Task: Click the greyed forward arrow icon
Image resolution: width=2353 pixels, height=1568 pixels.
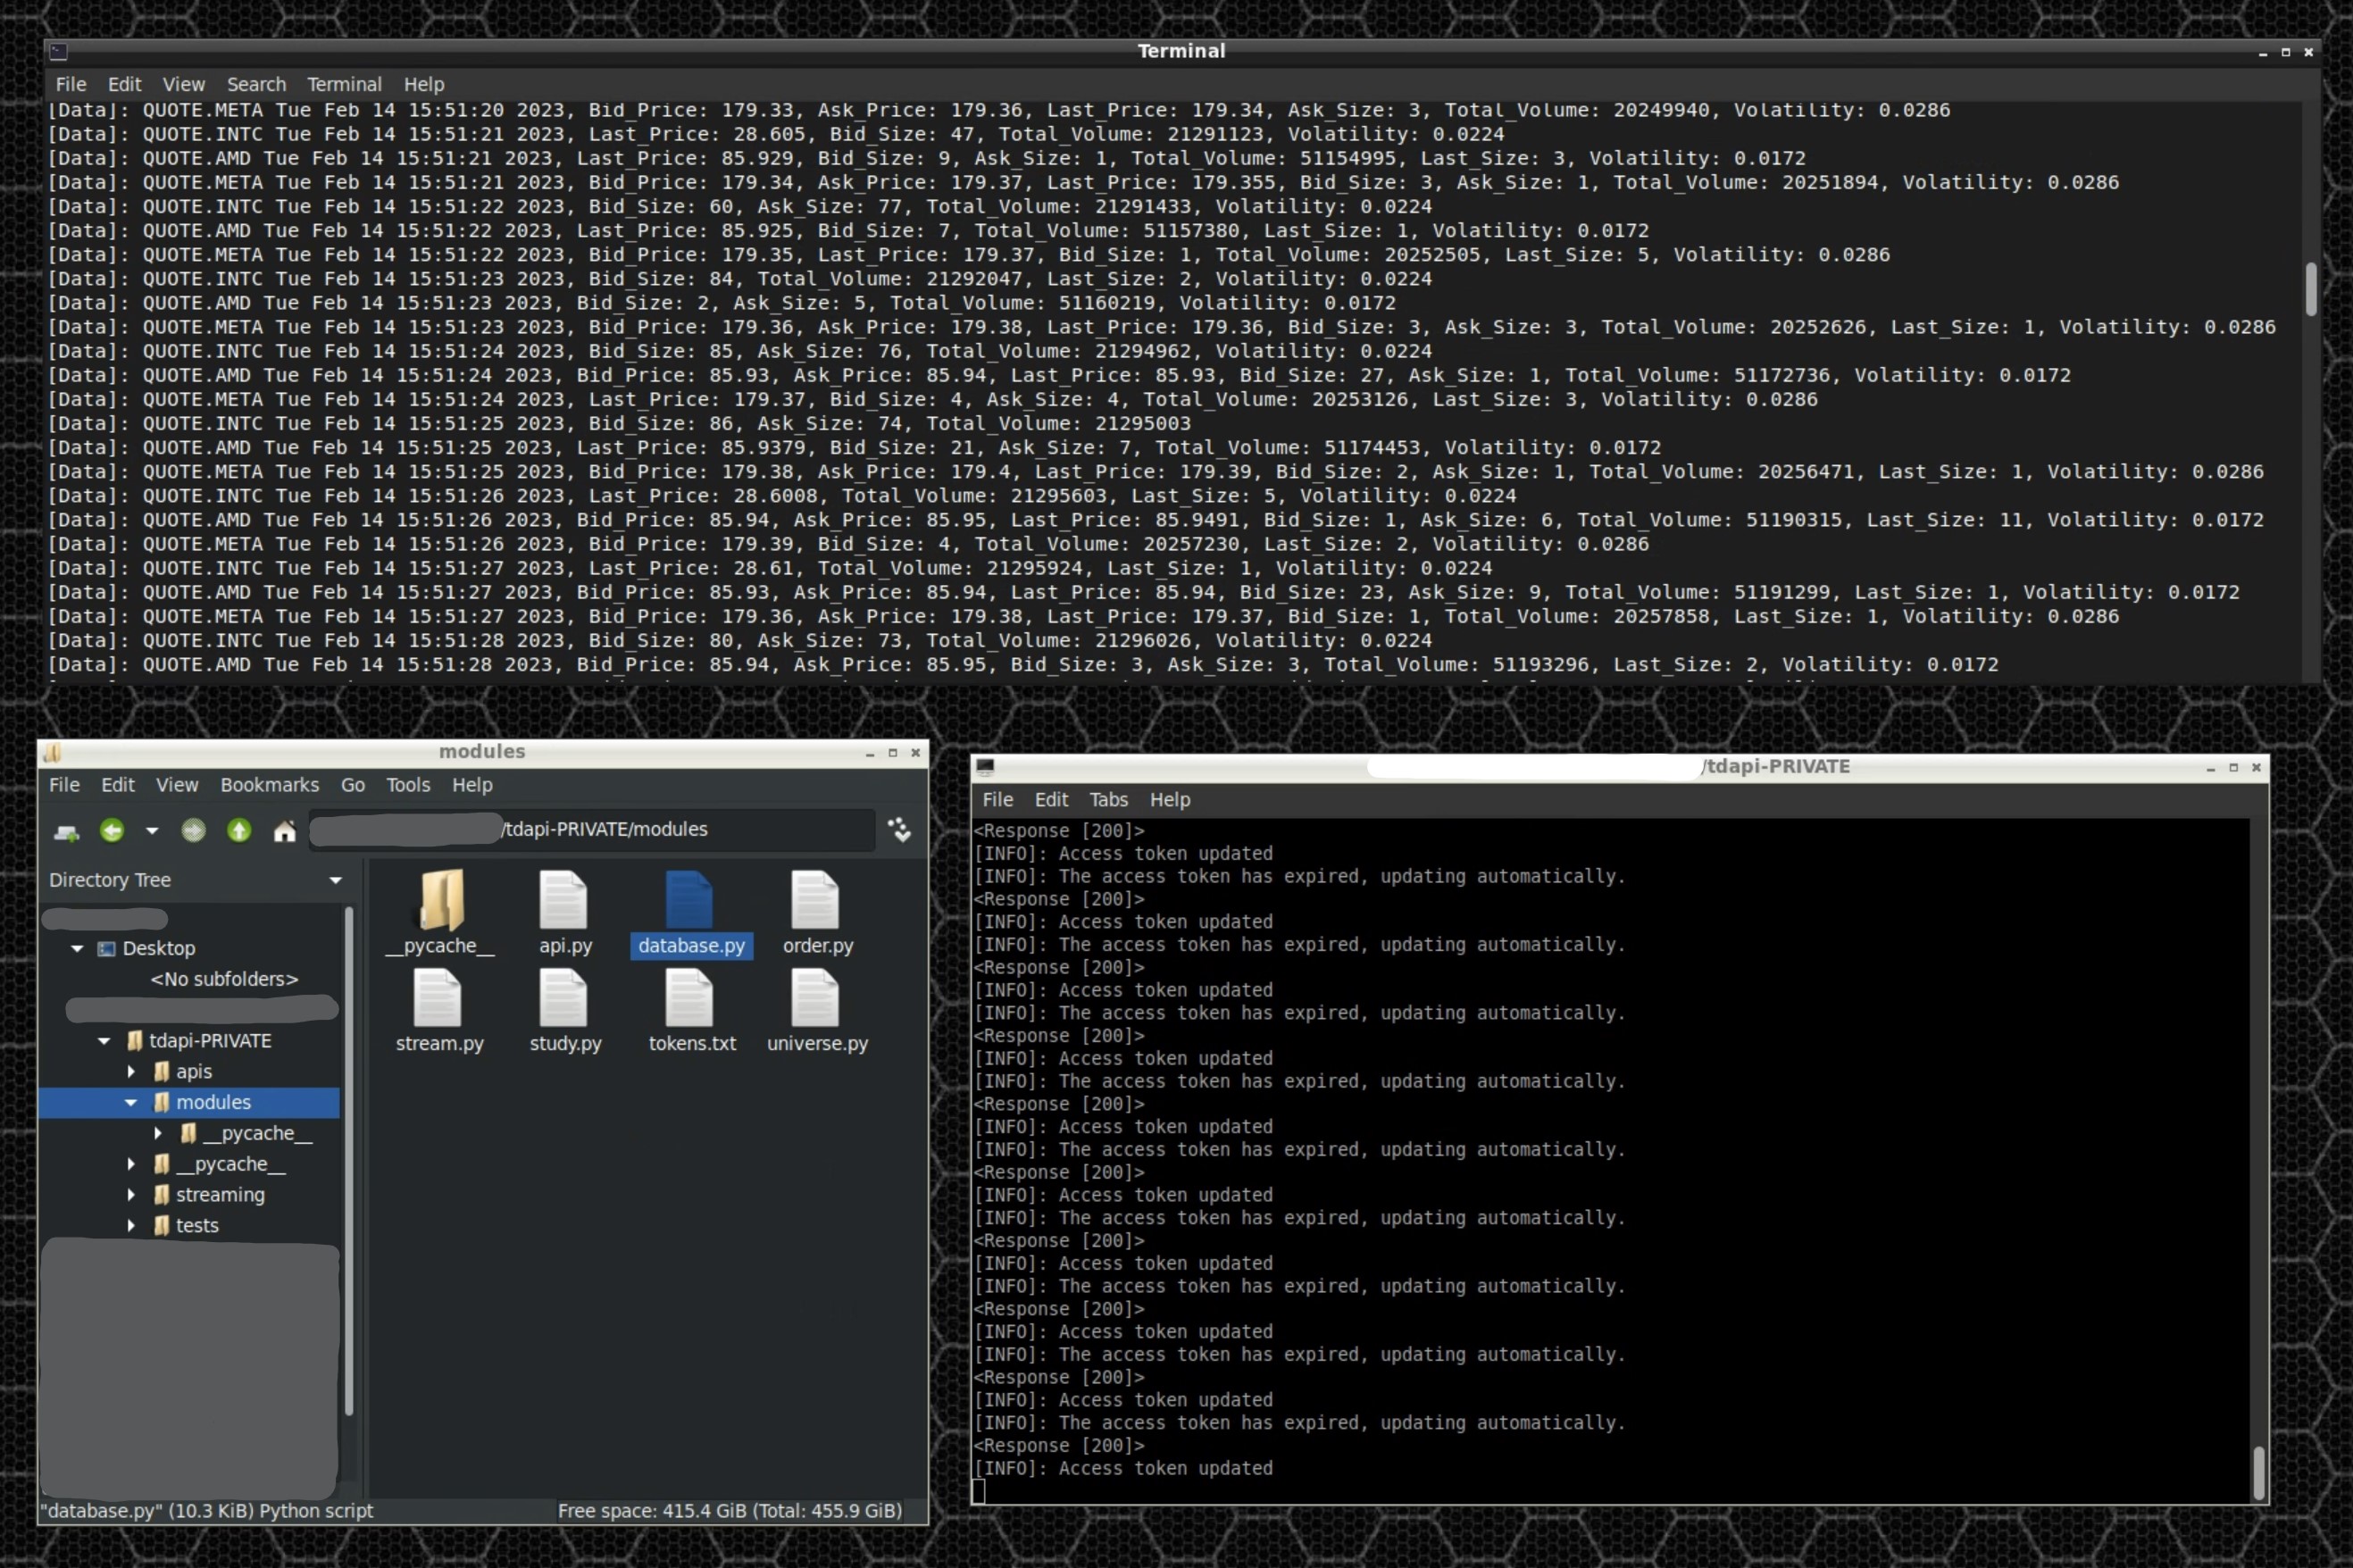Action: click(x=193, y=830)
